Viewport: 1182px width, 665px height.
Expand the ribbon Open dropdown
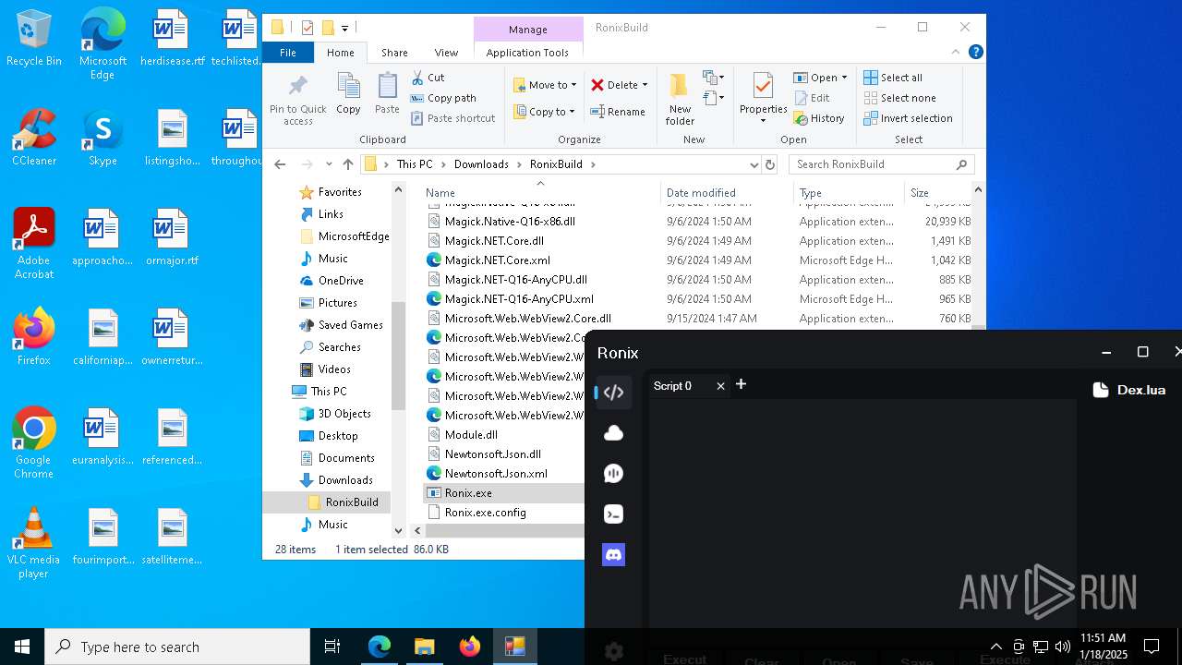(820, 78)
